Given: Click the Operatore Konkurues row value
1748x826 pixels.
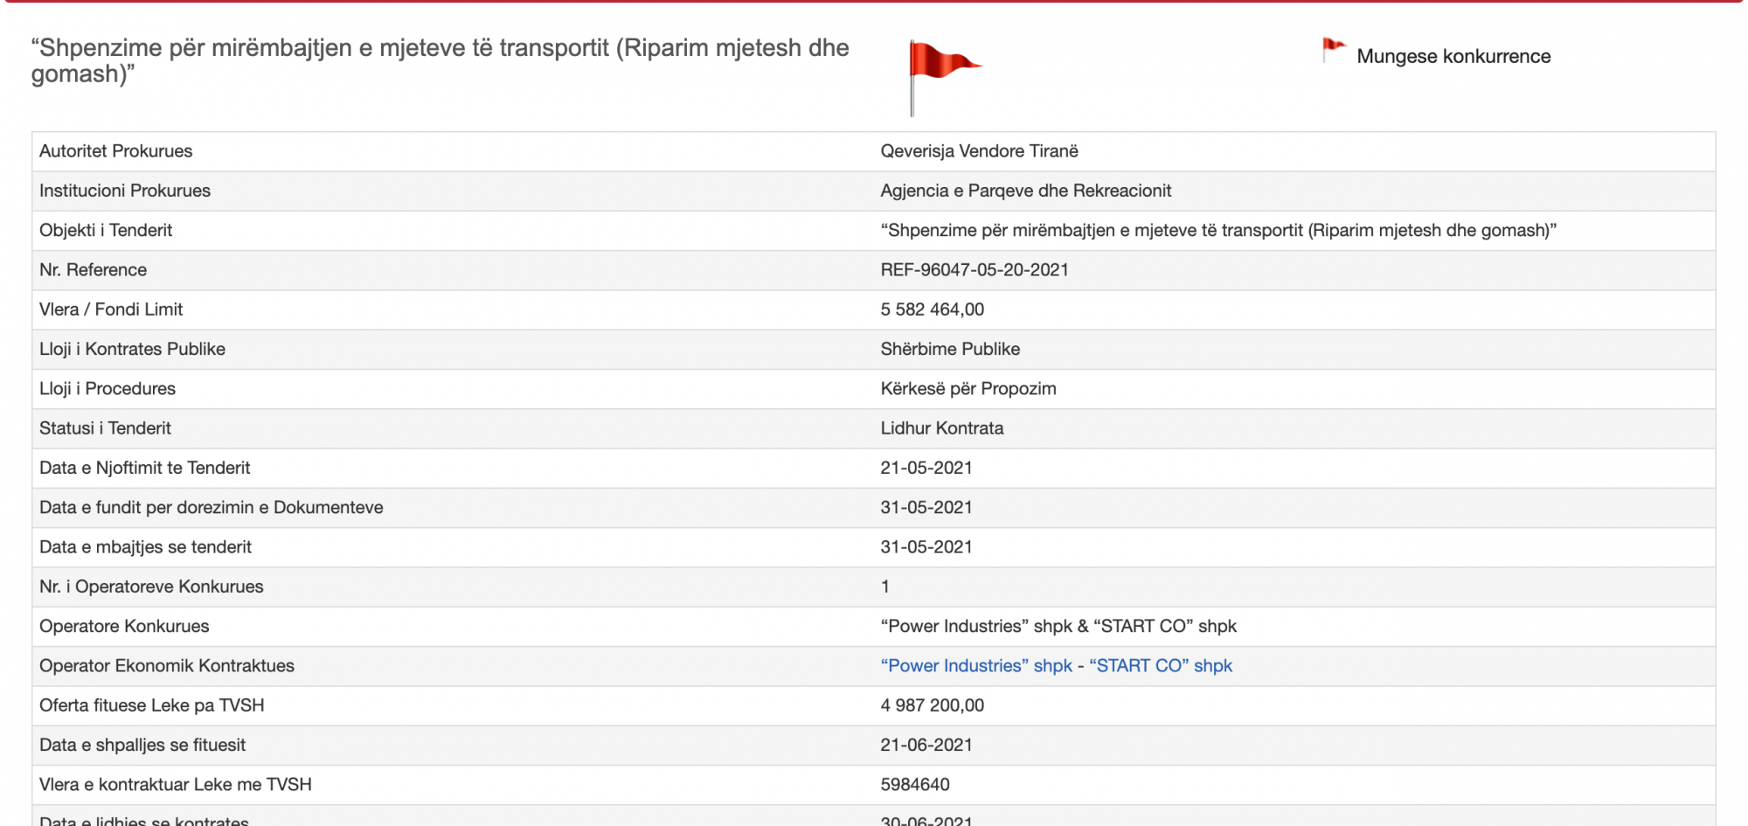Looking at the screenshot, I should tap(1058, 627).
